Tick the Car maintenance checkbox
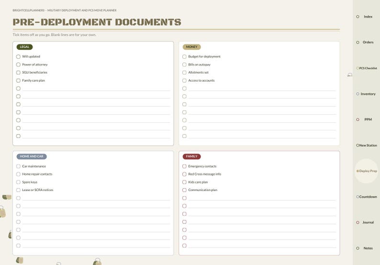Image resolution: width=380 pixels, height=265 pixels. click(18, 166)
